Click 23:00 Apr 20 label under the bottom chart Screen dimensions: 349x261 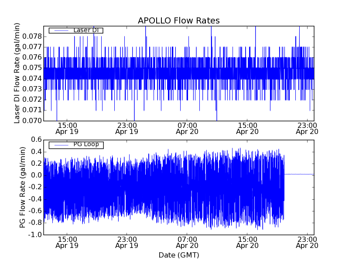[307, 242]
